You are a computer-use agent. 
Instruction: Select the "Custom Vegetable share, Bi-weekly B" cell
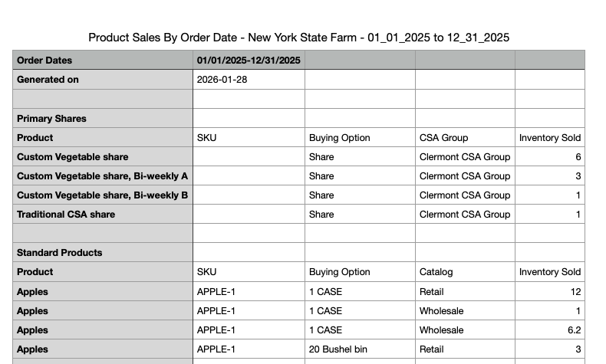pos(102,195)
